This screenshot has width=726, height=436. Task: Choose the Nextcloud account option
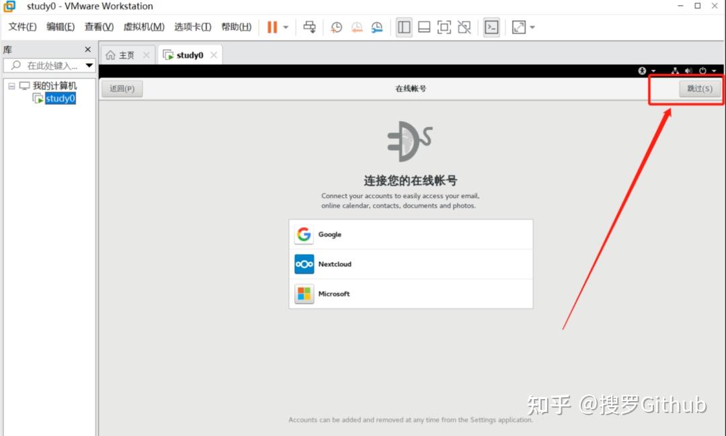(411, 264)
